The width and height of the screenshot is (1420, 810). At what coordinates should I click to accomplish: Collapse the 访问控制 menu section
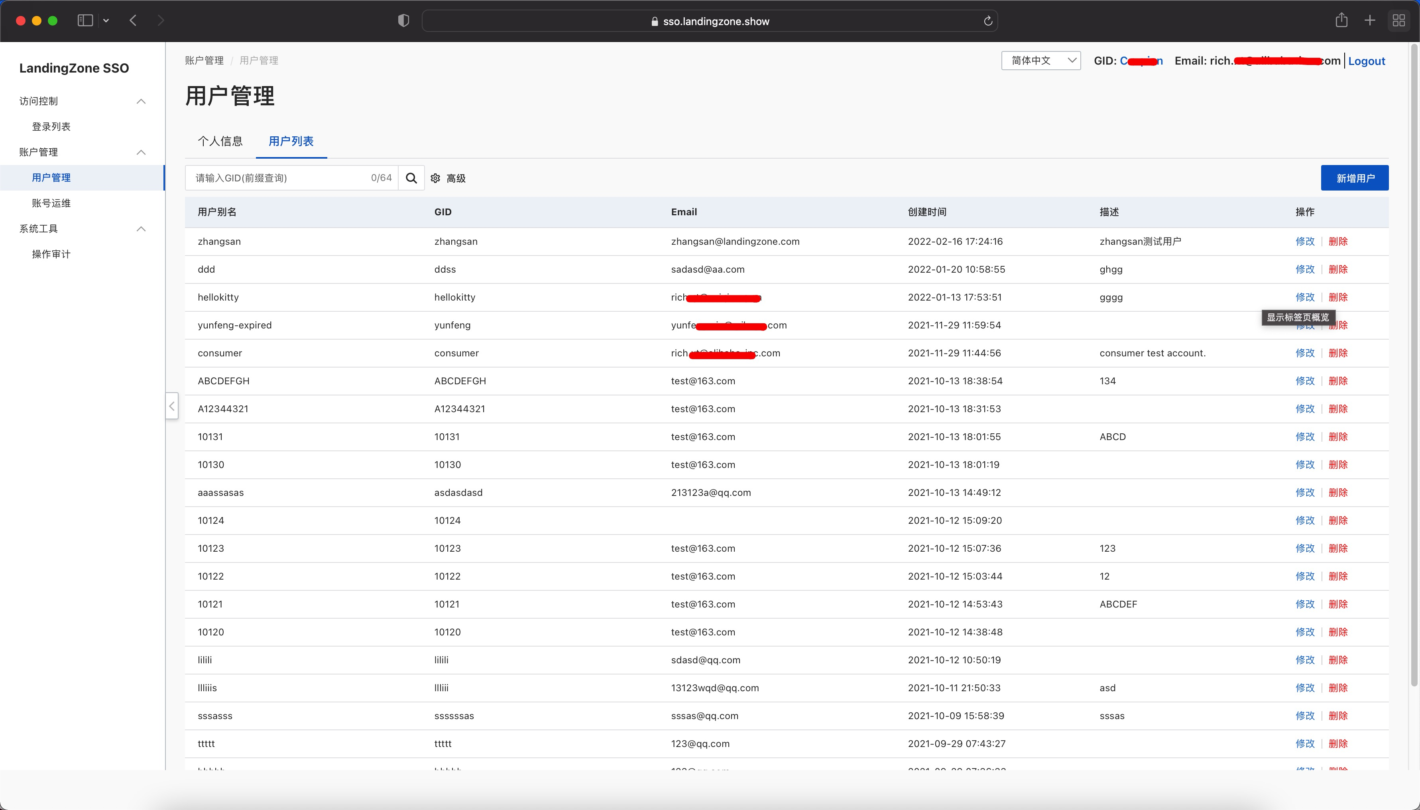click(x=141, y=101)
